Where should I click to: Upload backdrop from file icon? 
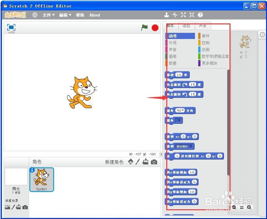coord(18,207)
